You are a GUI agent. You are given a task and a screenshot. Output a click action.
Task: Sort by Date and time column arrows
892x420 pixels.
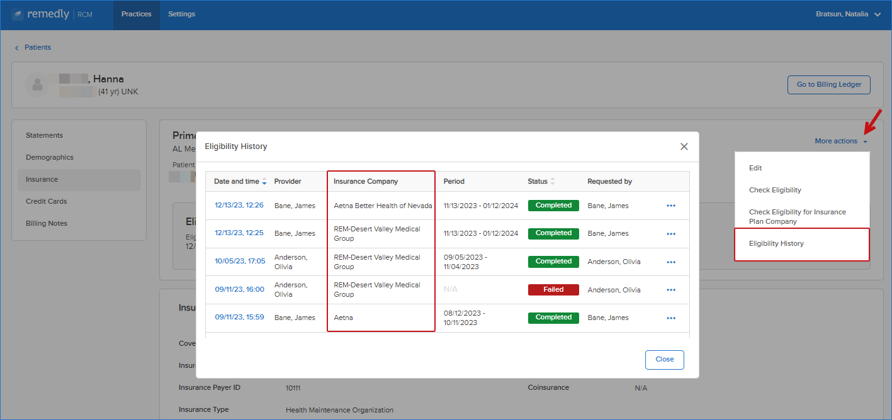(264, 182)
